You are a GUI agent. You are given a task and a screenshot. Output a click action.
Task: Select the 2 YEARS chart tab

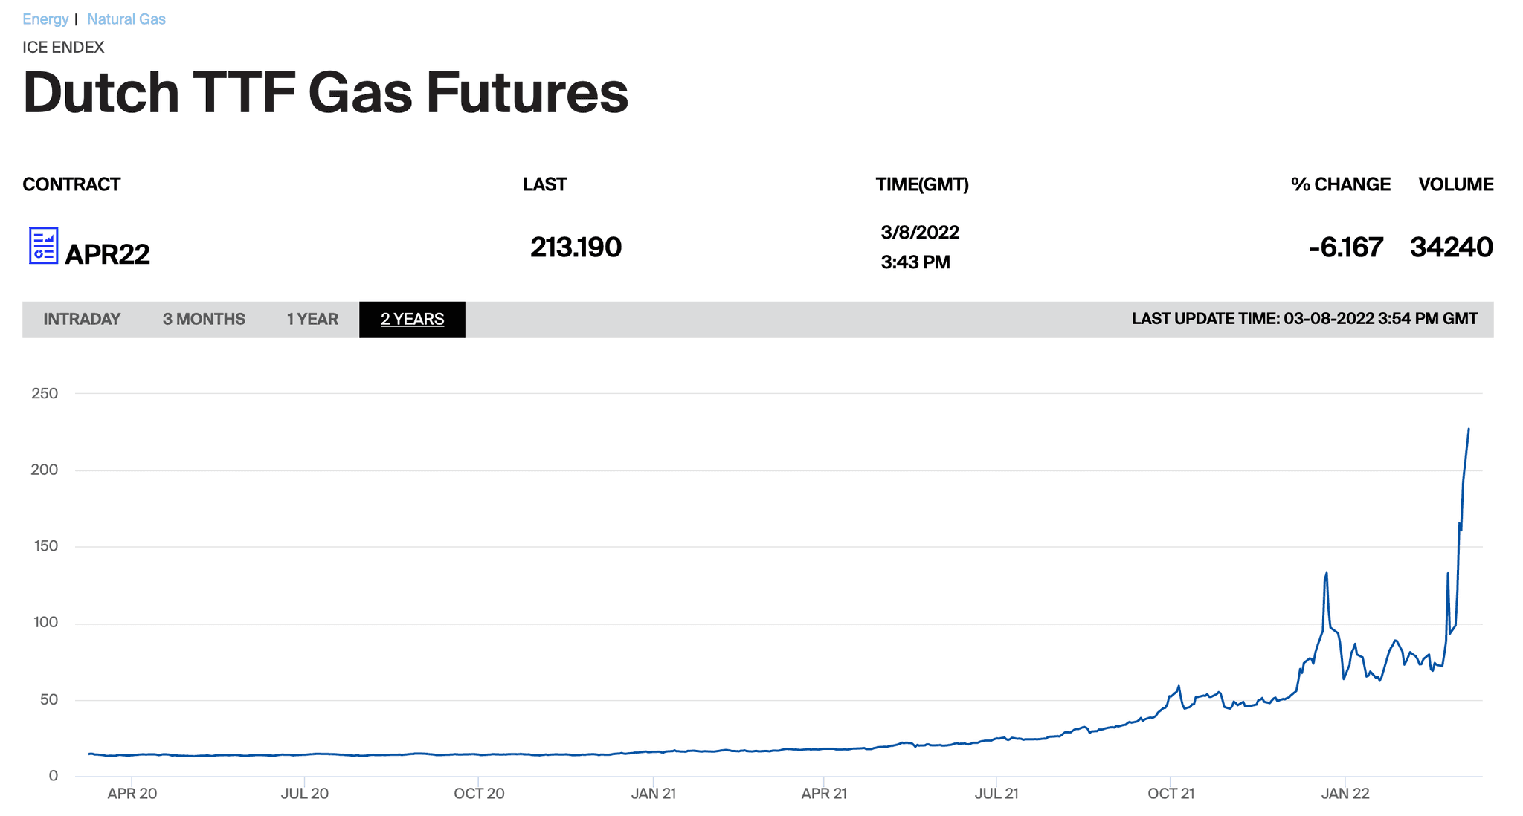(412, 320)
